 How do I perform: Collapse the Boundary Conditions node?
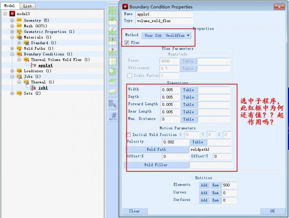coord(12,54)
